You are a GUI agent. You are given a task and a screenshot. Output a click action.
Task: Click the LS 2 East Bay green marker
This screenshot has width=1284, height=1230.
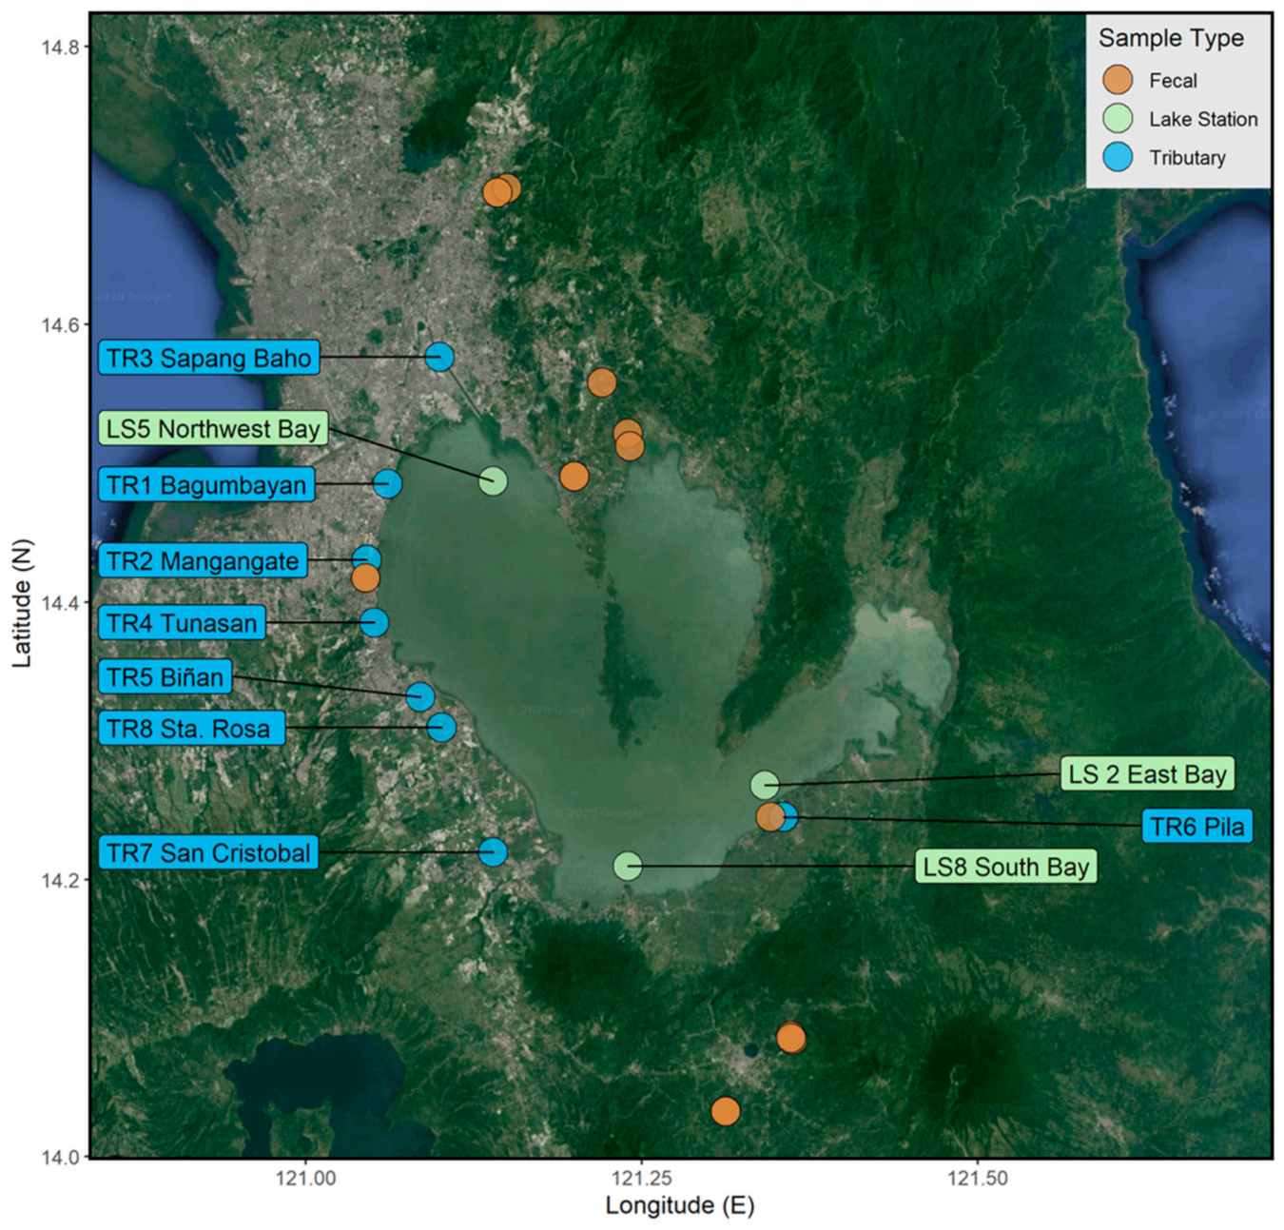[765, 785]
